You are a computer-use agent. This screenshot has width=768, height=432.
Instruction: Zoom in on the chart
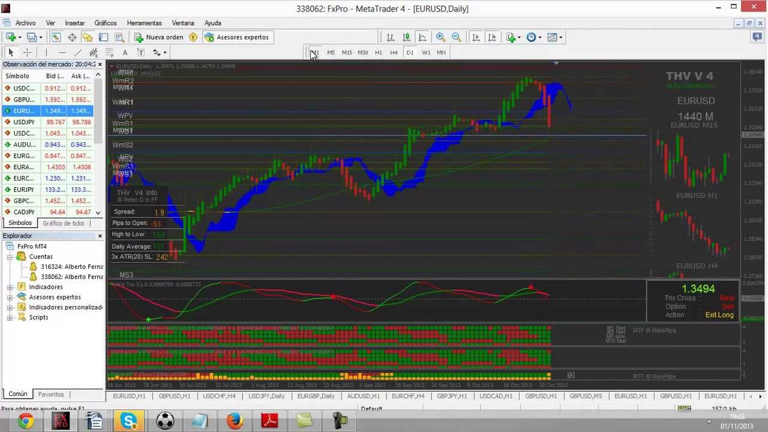click(x=440, y=37)
